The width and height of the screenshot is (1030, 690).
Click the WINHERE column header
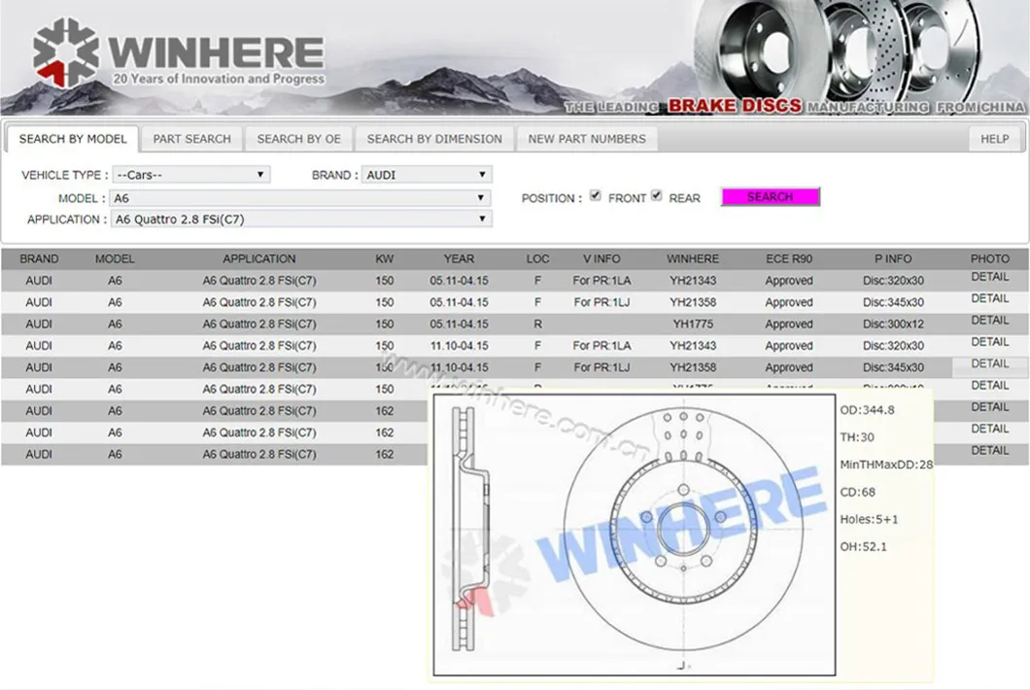[x=693, y=259]
